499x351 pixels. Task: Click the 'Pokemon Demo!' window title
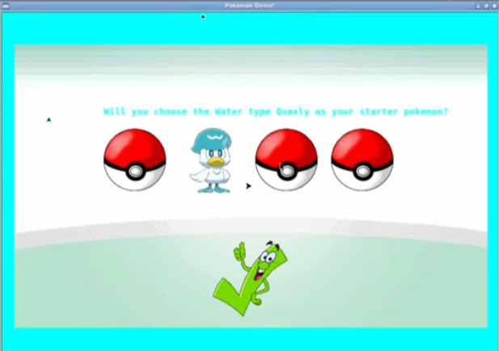(249, 6)
